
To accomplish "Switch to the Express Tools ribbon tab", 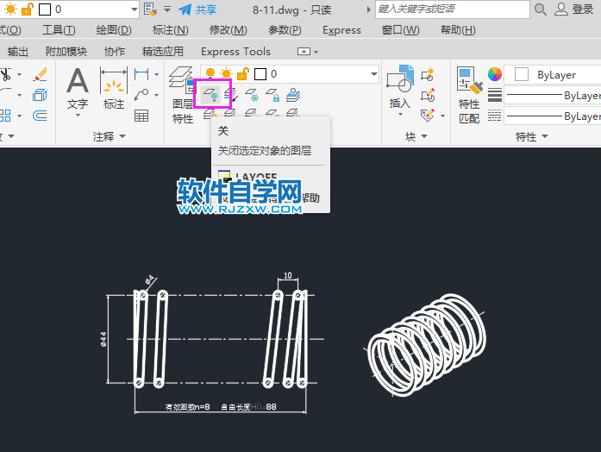I will tap(235, 52).
